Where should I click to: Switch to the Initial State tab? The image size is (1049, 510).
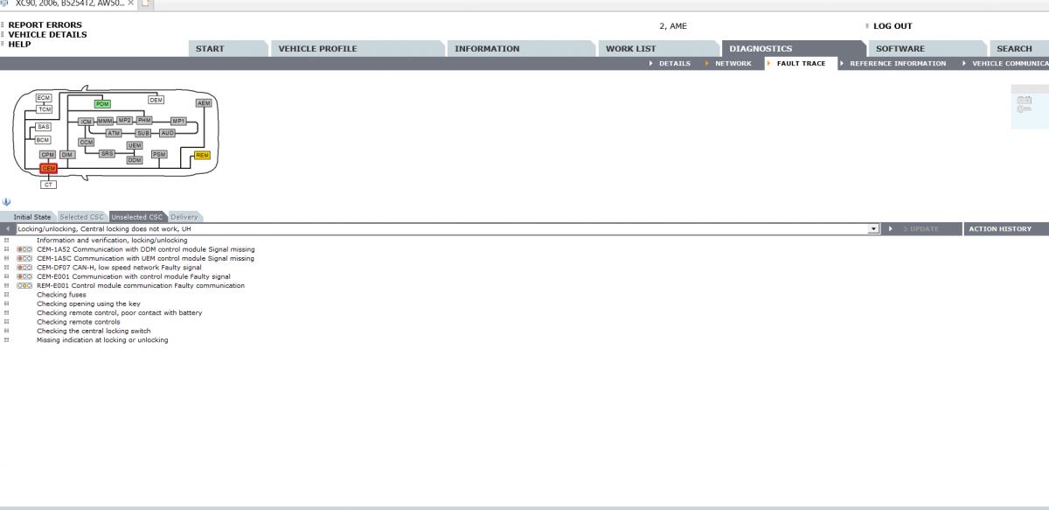pos(31,217)
